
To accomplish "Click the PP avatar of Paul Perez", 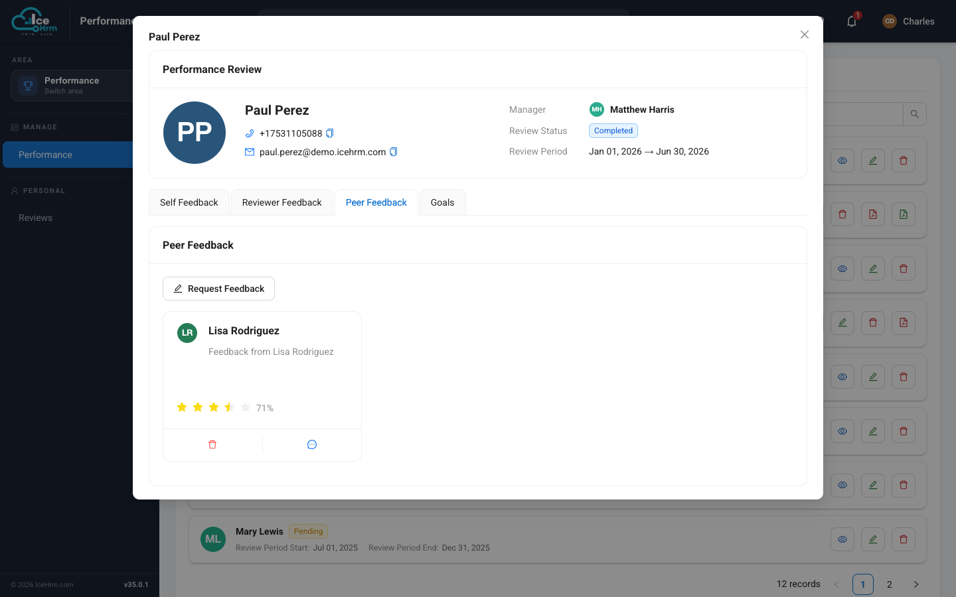I will (195, 133).
